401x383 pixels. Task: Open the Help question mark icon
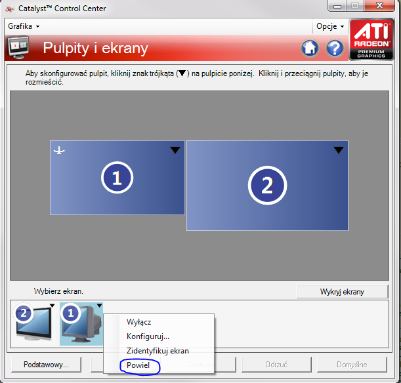(x=335, y=48)
